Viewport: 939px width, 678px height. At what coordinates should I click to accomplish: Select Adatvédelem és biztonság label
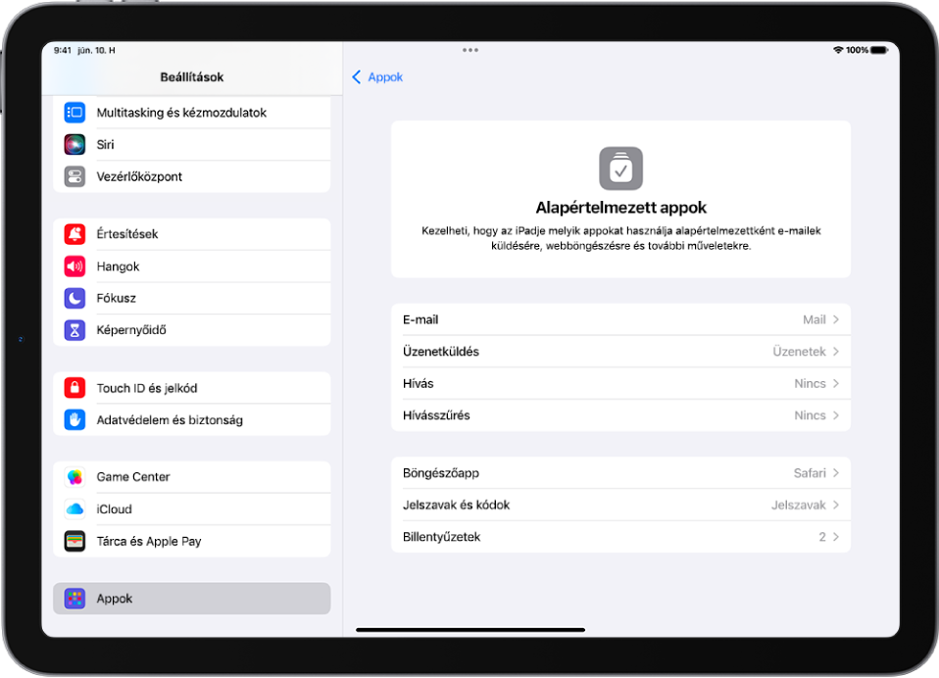pyautogui.click(x=171, y=419)
